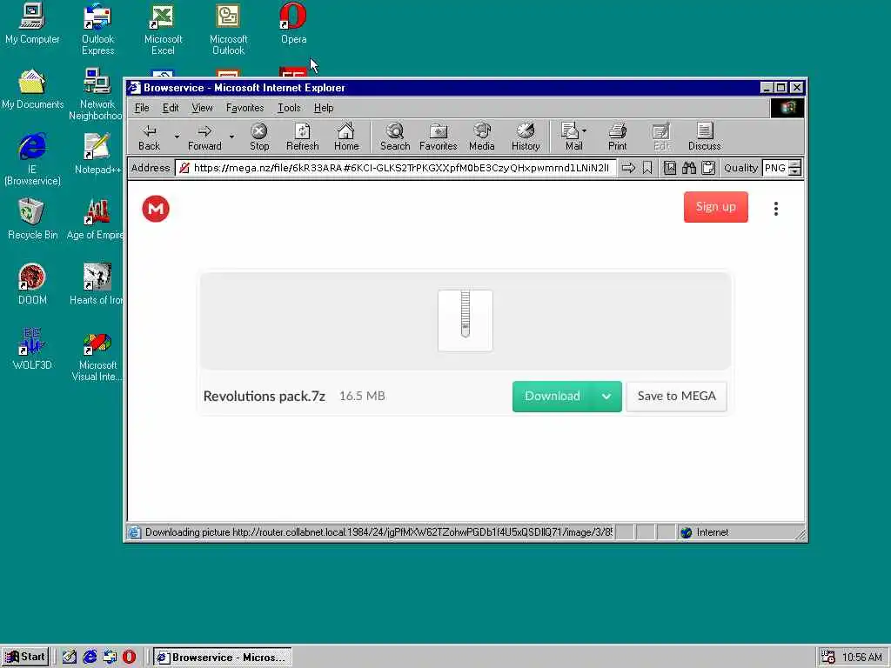Open the Favorites toolbar panel

439,137
